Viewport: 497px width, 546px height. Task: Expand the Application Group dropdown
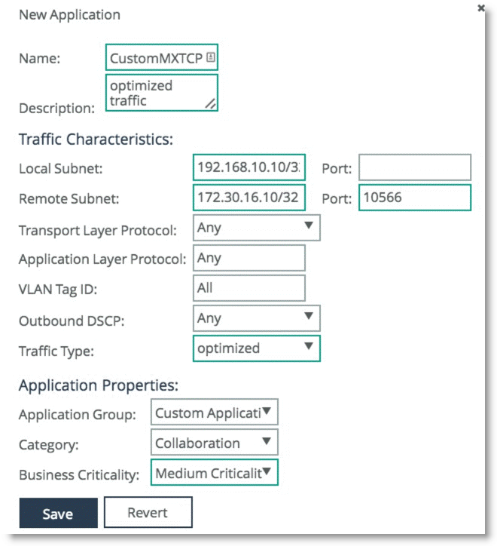point(215,413)
